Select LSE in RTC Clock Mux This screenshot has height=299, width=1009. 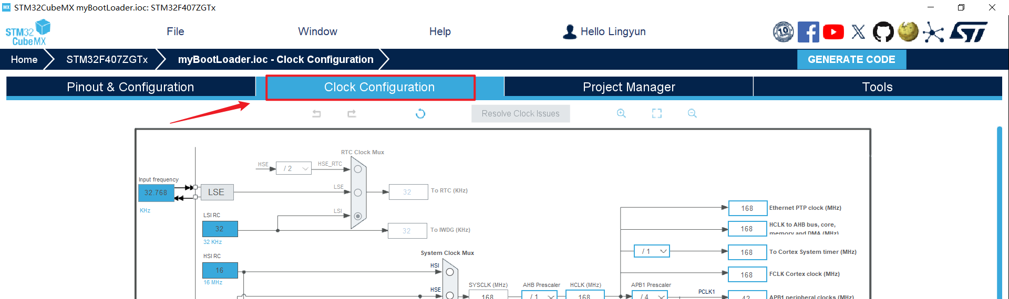click(358, 193)
